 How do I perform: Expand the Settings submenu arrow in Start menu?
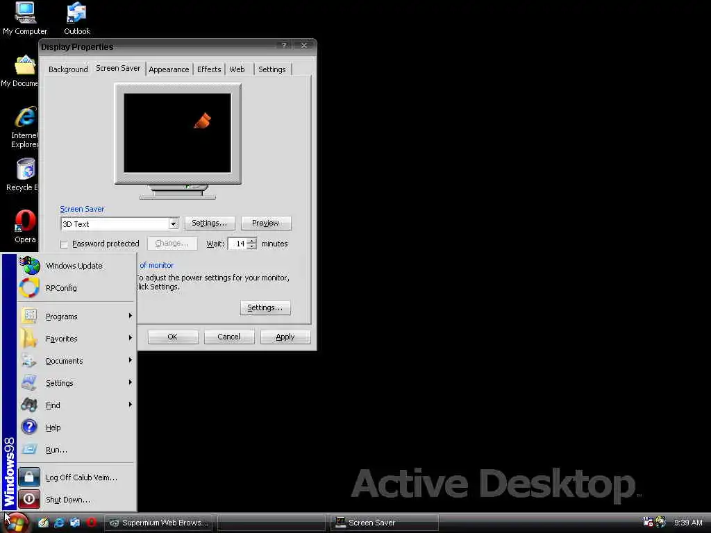pyautogui.click(x=130, y=382)
